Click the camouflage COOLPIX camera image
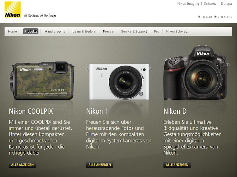The image size is (237, 177). [x=42, y=80]
